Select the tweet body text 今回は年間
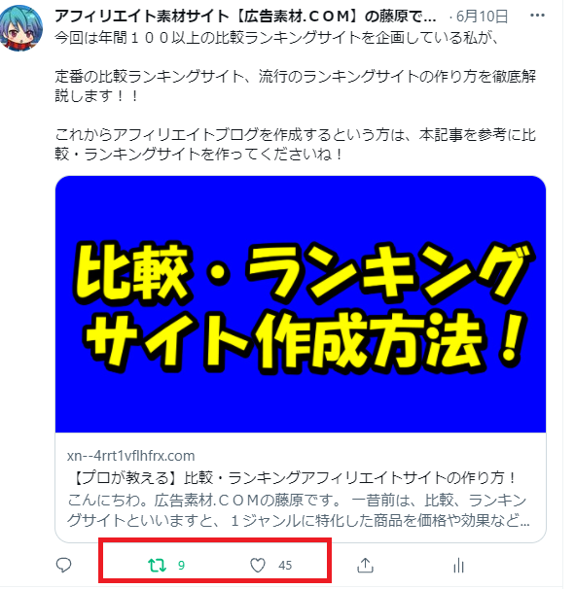Image resolution: width=575 pixels, height=589 pixels. [x=276, y=38]
